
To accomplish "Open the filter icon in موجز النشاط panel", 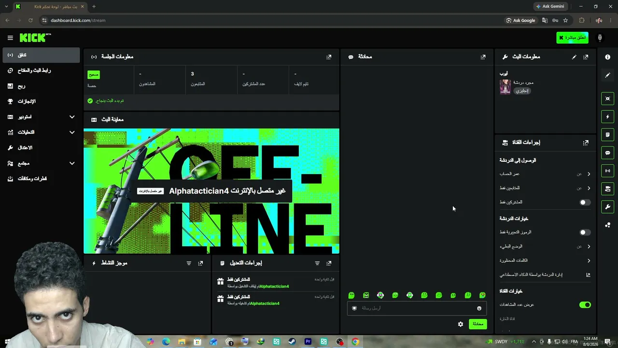I will 189,263.
